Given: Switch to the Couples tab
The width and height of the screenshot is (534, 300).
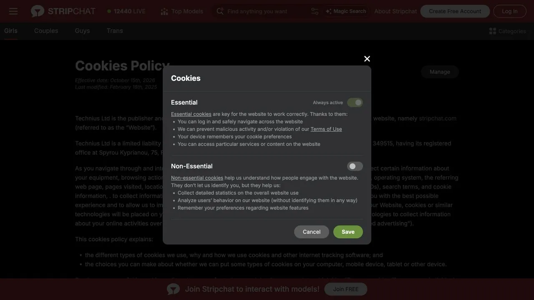Looking at the screenshot, I should [46, 31].
